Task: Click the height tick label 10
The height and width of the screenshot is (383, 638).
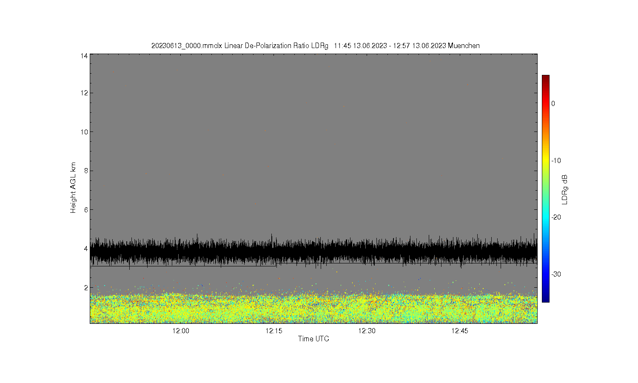Action: pyautogui.click(x=84, y=132)
